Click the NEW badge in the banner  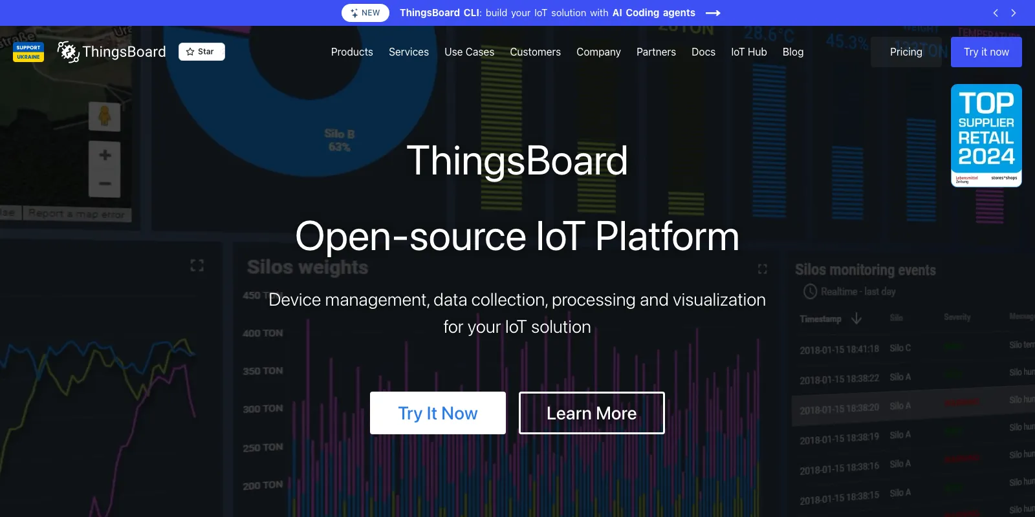(x=365, y=13)
